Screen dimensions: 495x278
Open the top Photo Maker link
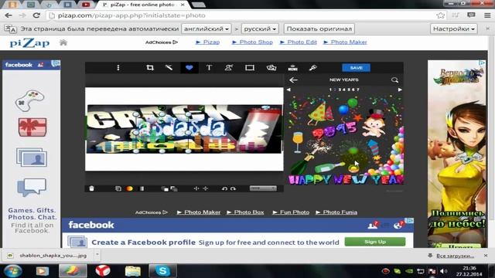[x=345, y=42]
